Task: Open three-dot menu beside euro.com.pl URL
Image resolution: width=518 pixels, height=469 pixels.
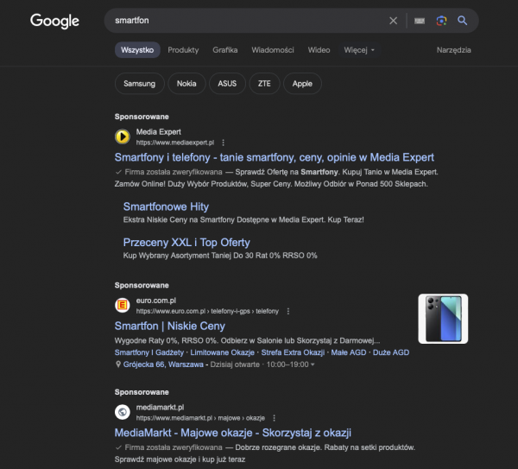Action: click(x=288, y=311)
